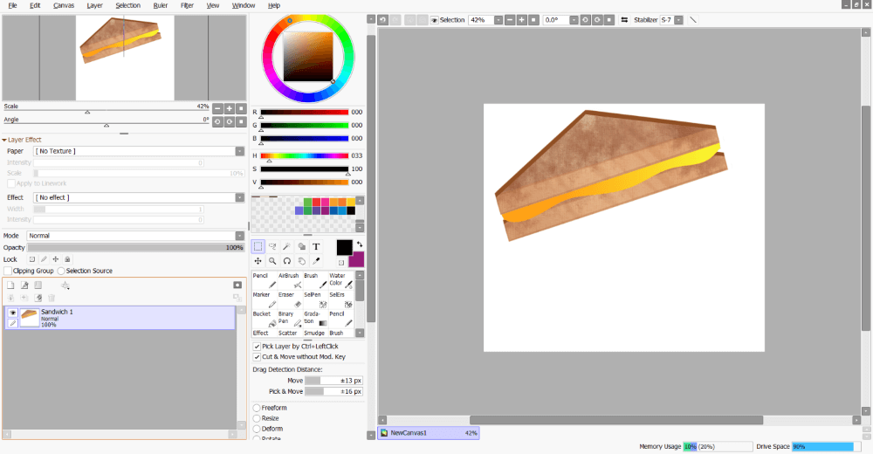
Task: Create a new layer folder
Action: [38, 285]
